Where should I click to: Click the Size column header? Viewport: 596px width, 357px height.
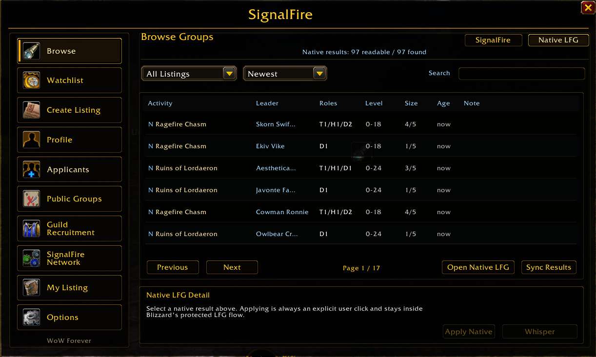tap(411, 103)
